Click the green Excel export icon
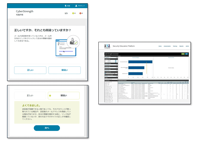 click(x=182, y=54)
